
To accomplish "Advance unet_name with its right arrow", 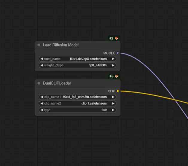I will (x=113, y=59).
